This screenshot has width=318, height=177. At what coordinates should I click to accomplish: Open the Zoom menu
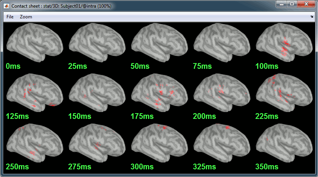[x=26, y=17]
